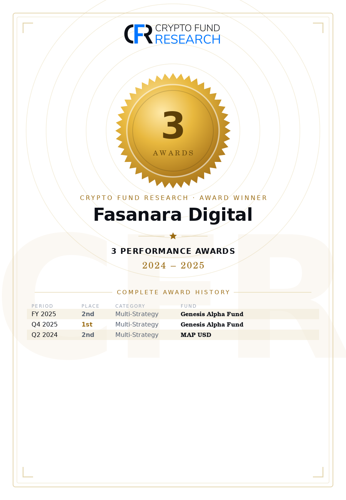Screen dimensions: 346x500
Task: Click Genesis Alpha Fund in FY 2025 row
Action: click(212, 314)
